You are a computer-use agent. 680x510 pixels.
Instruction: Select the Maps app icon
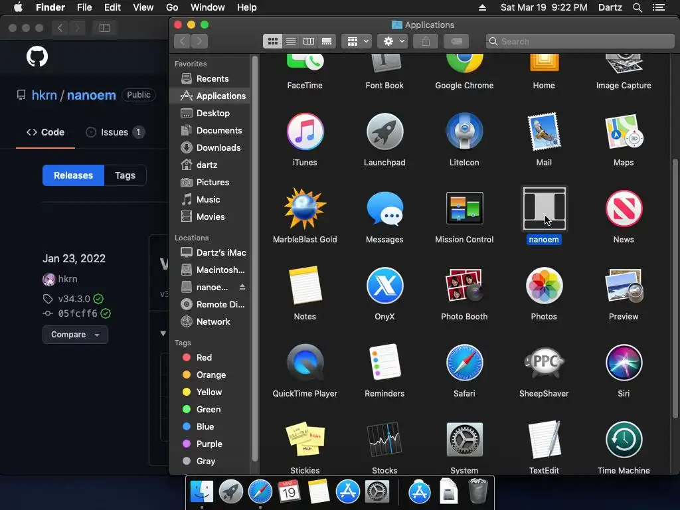pos(624,131)
